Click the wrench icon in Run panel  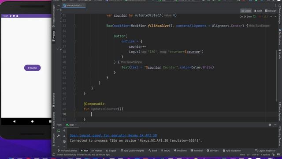tap(59, 136)
